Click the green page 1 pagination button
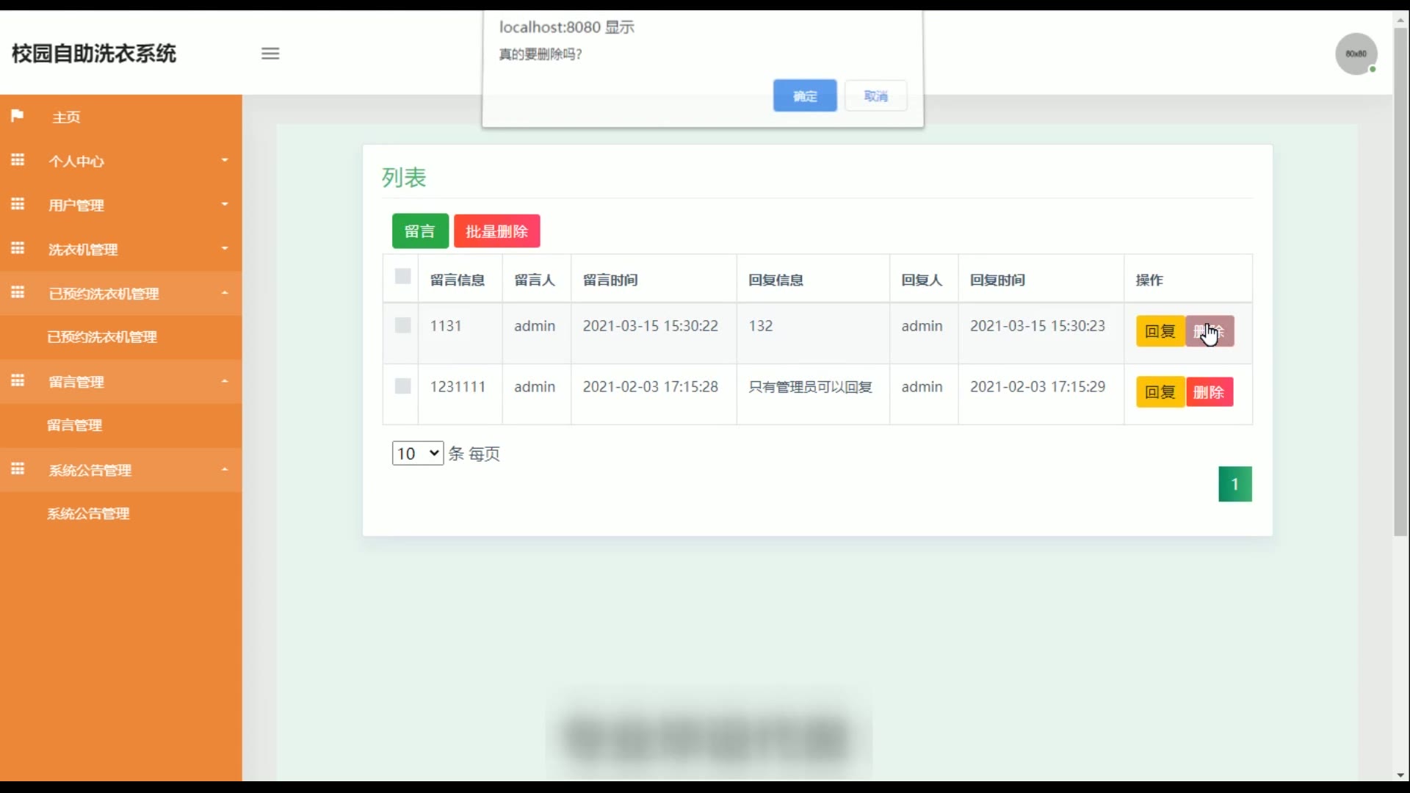 click(1234, 485)
